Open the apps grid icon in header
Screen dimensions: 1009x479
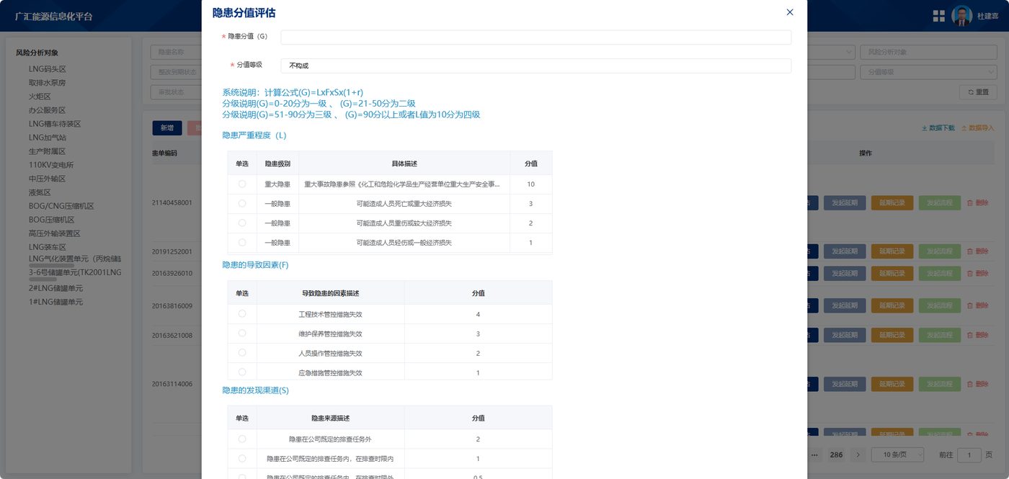coord(939,16)
